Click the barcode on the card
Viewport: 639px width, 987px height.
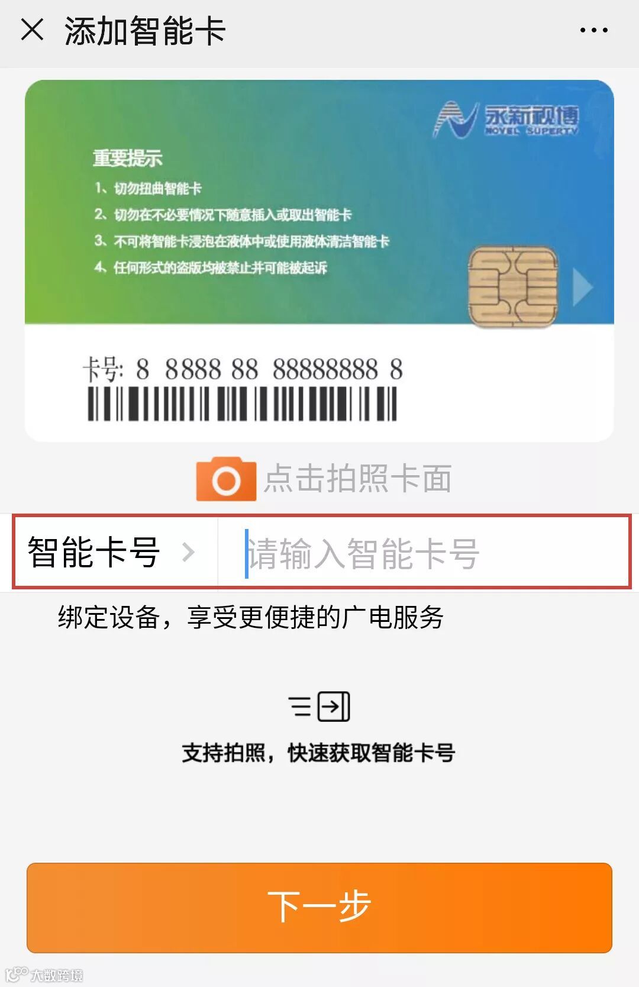point(242,404)
